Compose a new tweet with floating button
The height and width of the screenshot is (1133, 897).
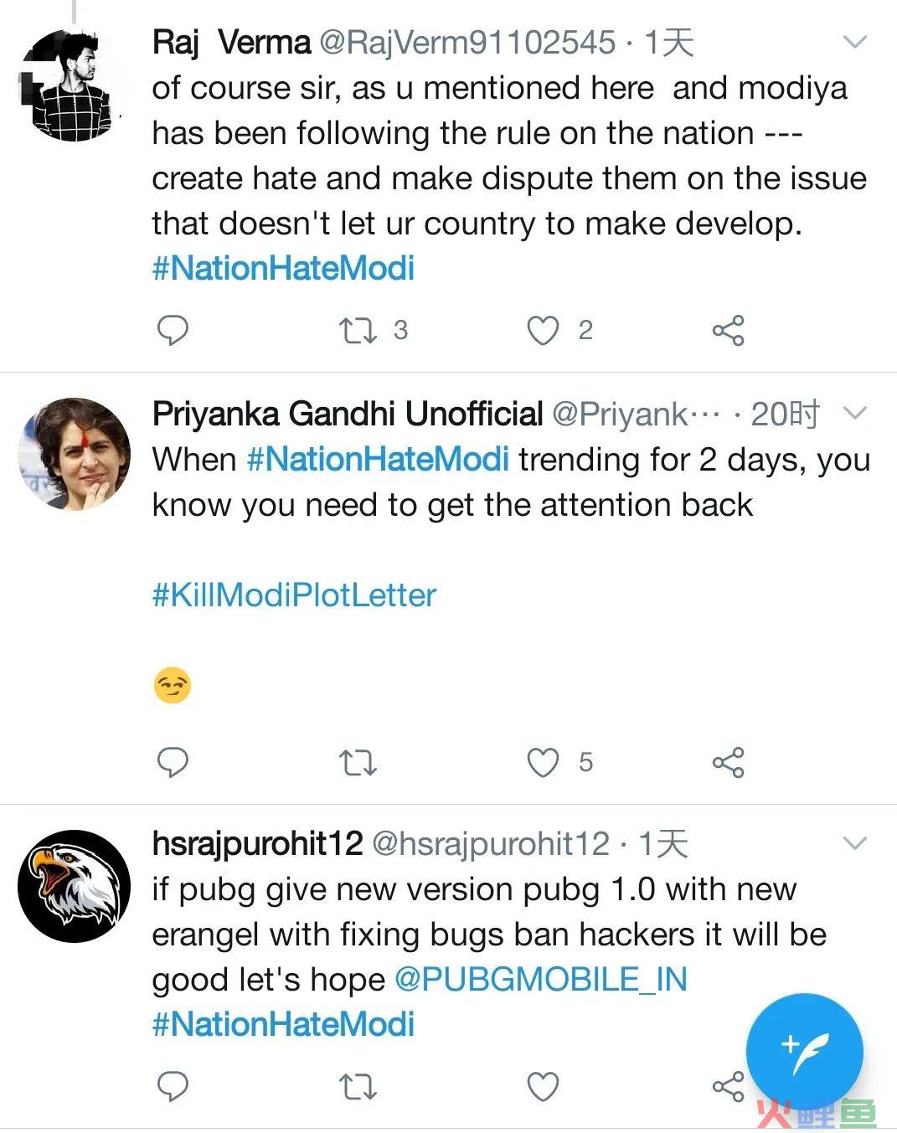click(x=804, y=1052)
